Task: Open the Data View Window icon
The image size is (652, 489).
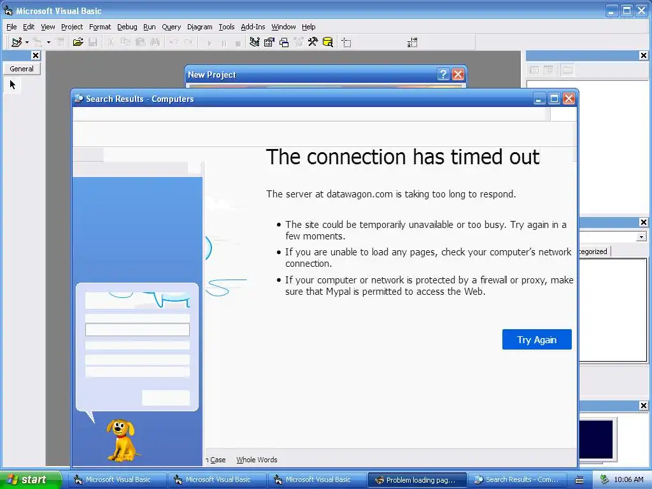Action: (x=328, y=42)
